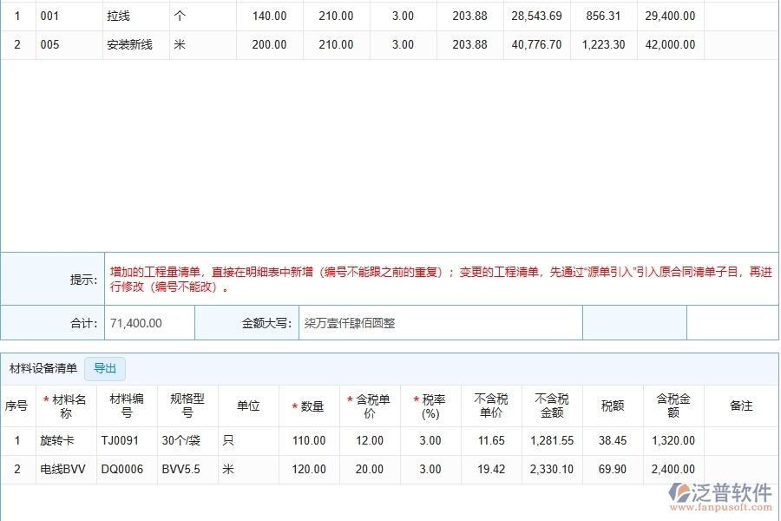The image size is (781, 521).
Task: Click the 材料名称 column header
Action: coord(65,406)
